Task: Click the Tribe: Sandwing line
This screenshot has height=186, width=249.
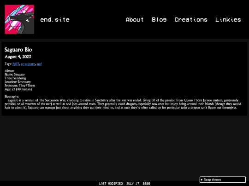Action: (x=15, y=78)
